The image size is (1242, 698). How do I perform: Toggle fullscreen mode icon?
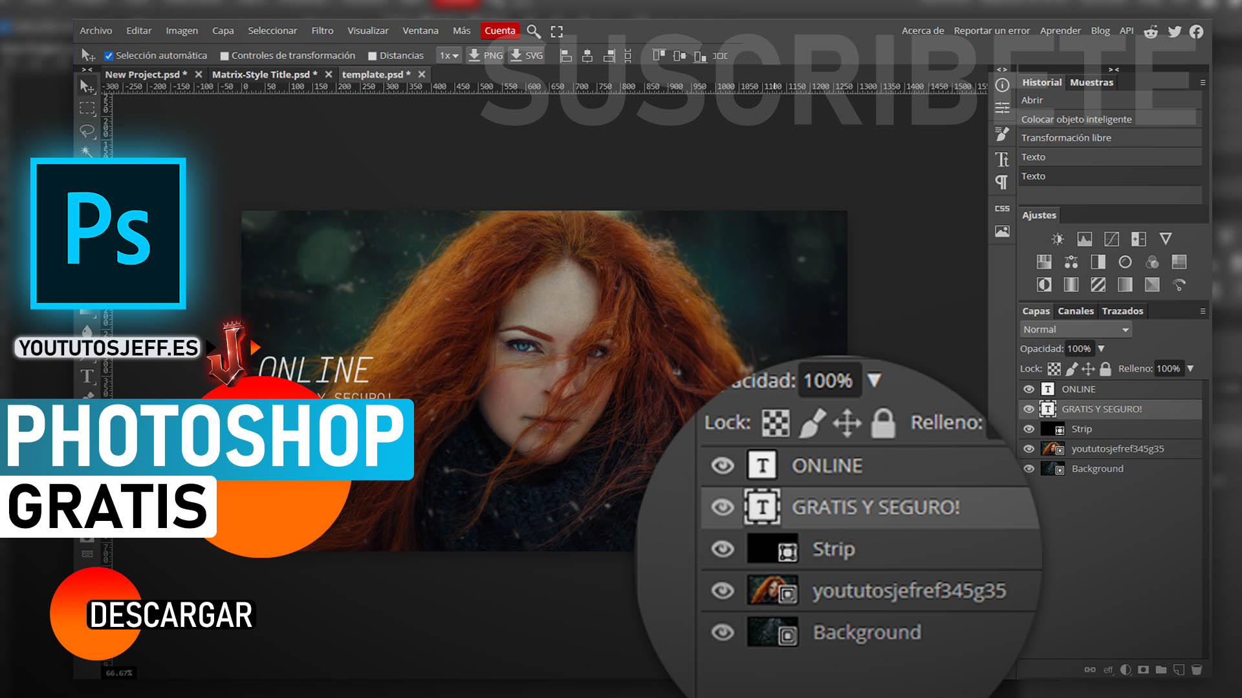tap(556, 31)
